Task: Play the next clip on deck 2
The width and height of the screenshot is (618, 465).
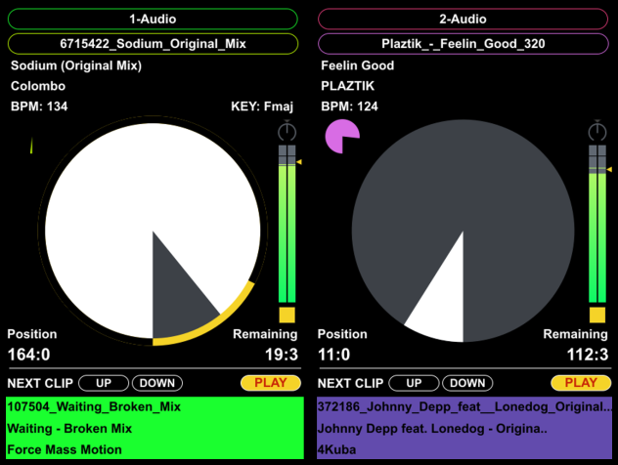Action: (x=581, y=383)
